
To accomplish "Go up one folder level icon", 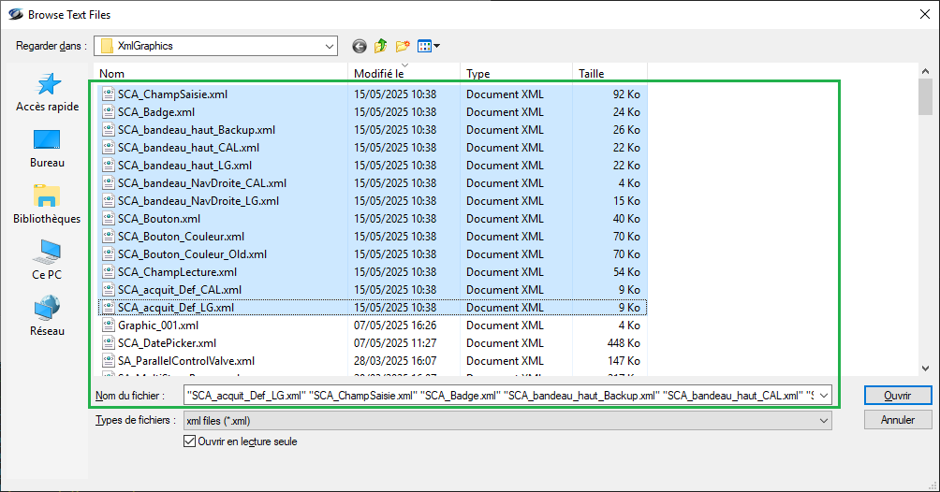I will pyautogui.click(x=381, y=46).
